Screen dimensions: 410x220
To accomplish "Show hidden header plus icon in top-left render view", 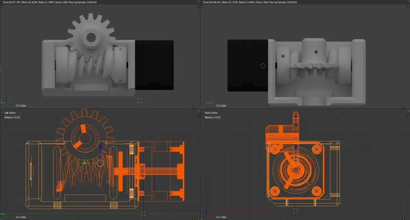I will click(x=194, y=107).
